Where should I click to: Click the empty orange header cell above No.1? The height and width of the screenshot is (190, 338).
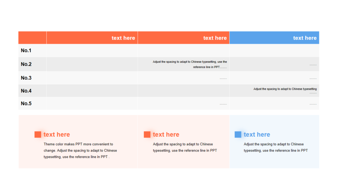pyautogui.click(x=32, y=38)
